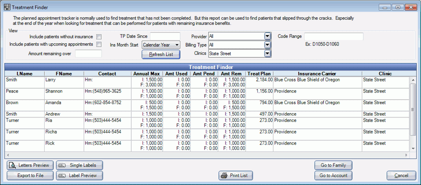Click the Clinic column header
Viewport: 421px width, 185px height.
pos(385,74)
